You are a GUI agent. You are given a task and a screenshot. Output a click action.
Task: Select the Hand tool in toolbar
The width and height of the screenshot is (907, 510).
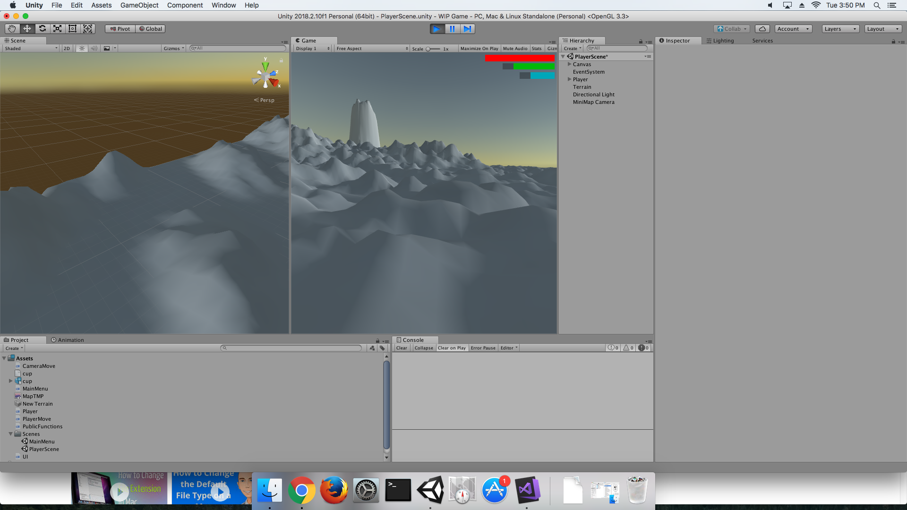12,29
